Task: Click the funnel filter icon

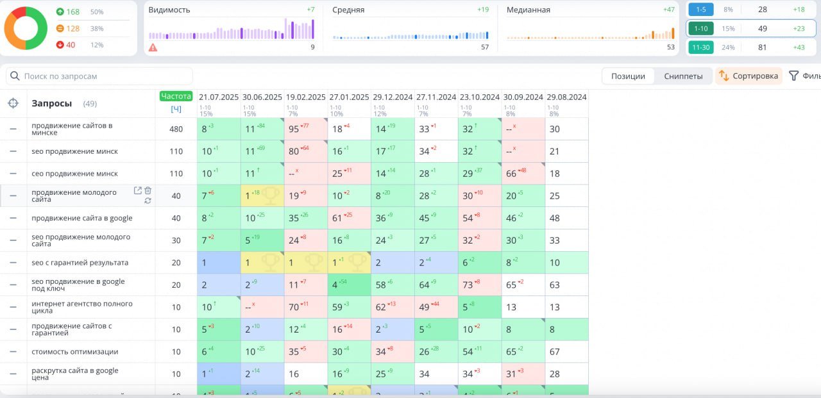Action: tap(793, 76)
